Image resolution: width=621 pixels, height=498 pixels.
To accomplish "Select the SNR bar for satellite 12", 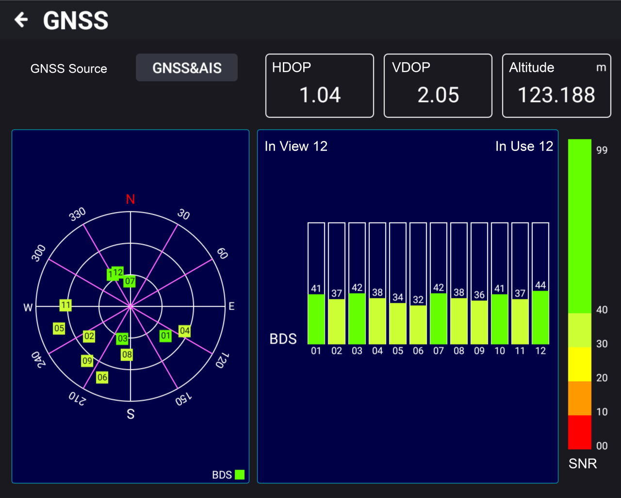I will (540, 283).
